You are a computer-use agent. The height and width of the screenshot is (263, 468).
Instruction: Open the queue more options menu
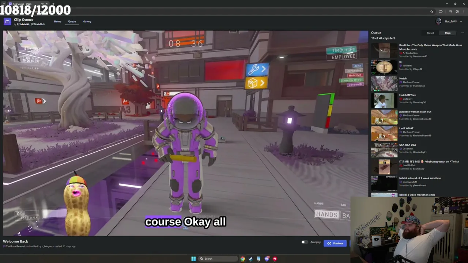(463, 33)
